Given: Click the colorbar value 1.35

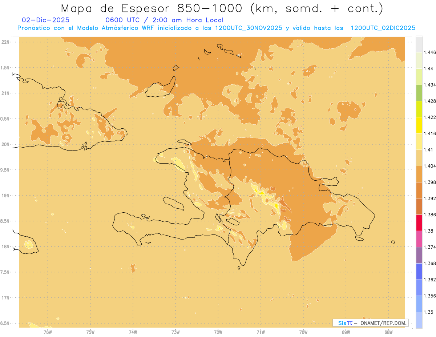Looking at the screenshot, I should 428,312.
